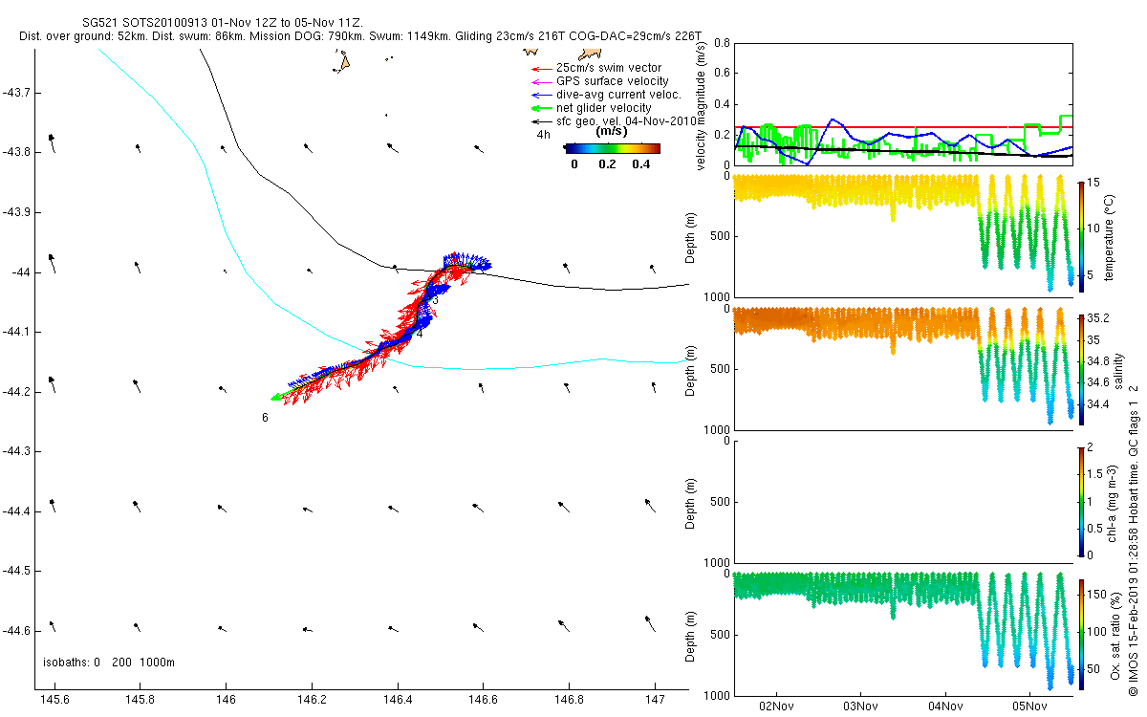The height and width of the screenshot is (717, 1147).
Task: Click the '04Nov' date tick label
Action: click(945, 707)
